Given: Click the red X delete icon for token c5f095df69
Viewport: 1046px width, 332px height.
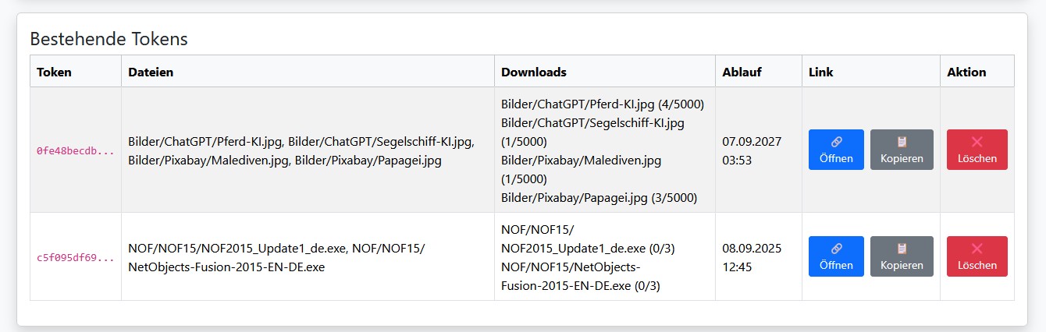Looking at the screenshot, I should coord(977,249).
